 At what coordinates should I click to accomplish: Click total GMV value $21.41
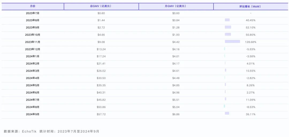[101, 64]
